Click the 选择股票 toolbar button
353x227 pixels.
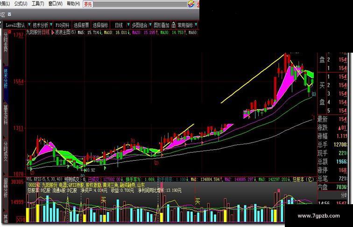81,25
